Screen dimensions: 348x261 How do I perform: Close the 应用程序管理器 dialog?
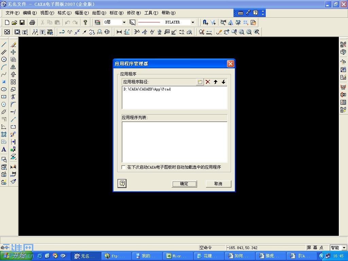tap(230, 64)
